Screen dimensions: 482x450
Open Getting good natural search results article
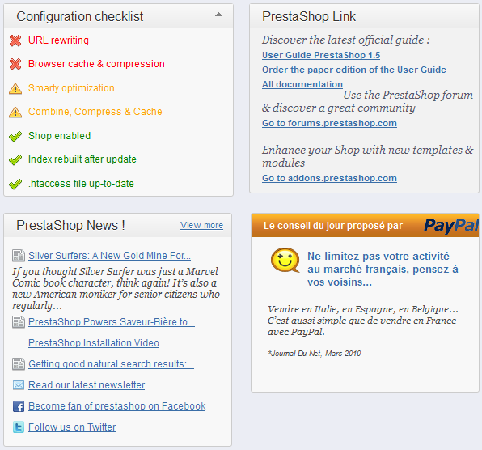pyautogui.click(x=112, y=364)
